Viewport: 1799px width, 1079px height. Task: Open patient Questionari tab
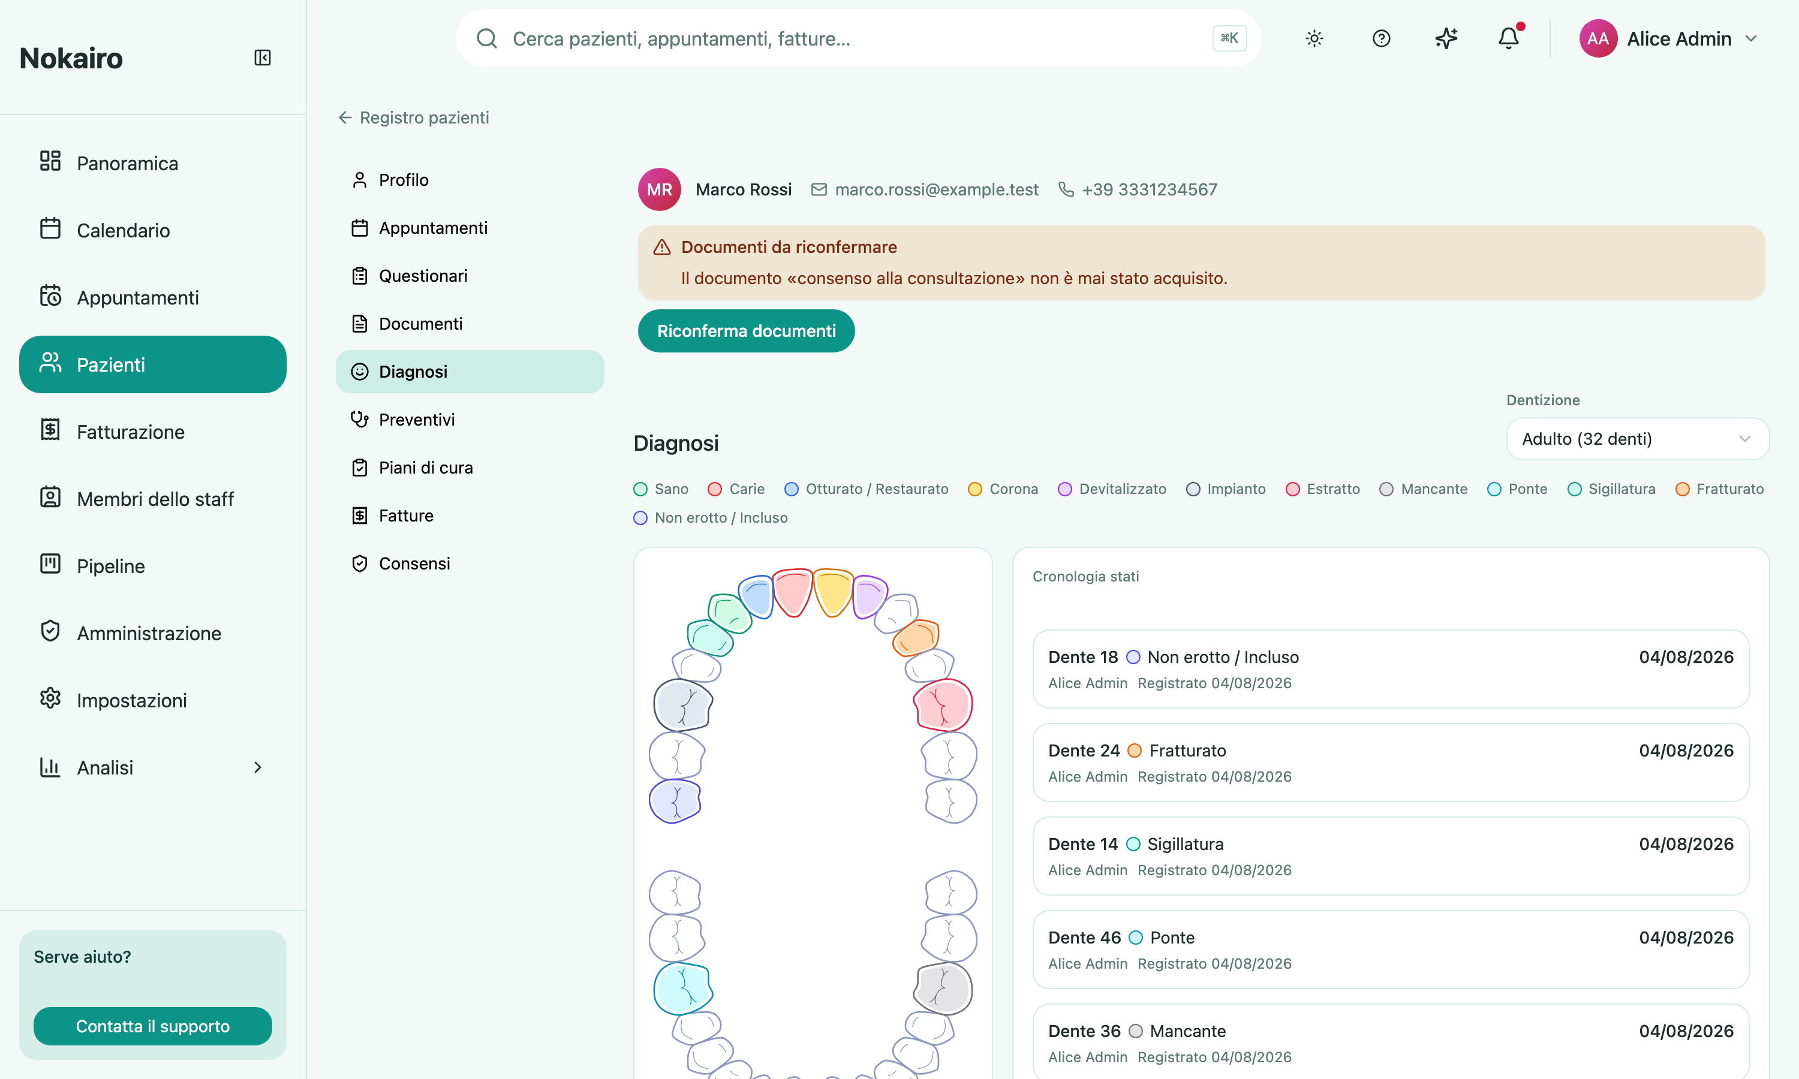tap(470, 276)
